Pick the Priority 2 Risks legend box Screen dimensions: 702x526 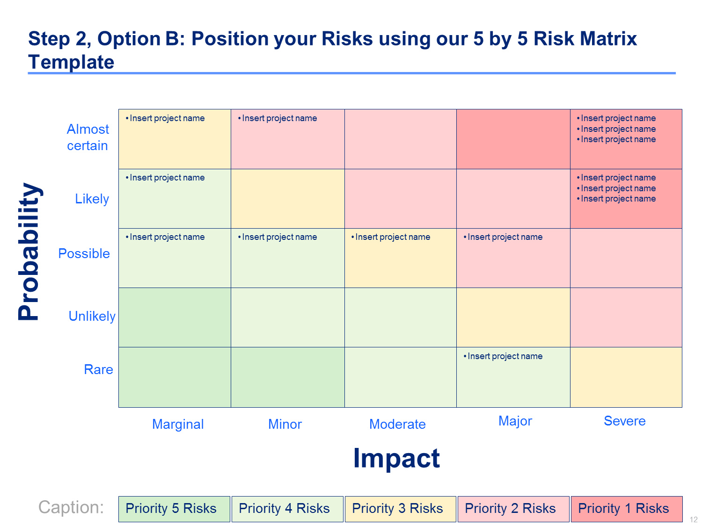[x=513, y=509]
